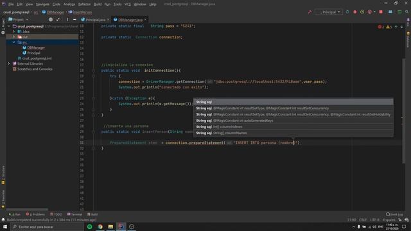Screen dimensions: 411x231
Task: Click the Windows search box 'Escribe aquí para buscar'
Action: [47, 227]
